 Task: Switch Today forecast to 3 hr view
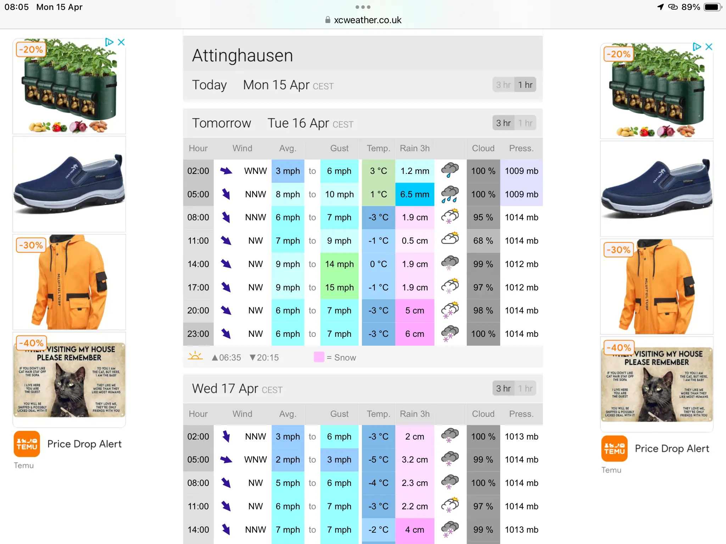coord(503,85)
